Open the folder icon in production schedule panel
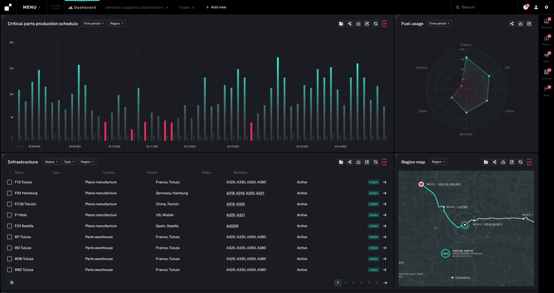The image size is (554, 293). [341, 24]
